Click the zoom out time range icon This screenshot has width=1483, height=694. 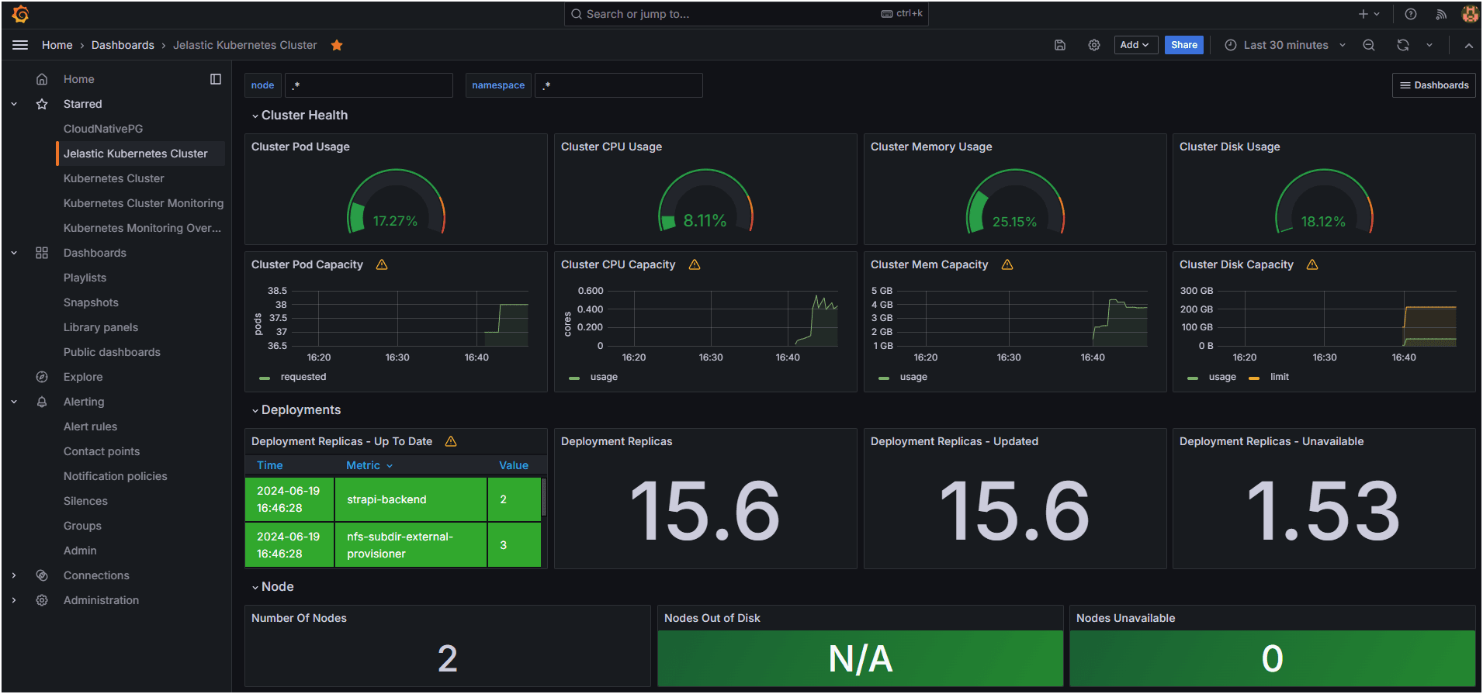tap(1369, 45)
